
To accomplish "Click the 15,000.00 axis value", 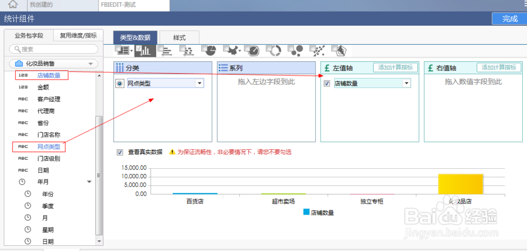I will pos(134,168).
